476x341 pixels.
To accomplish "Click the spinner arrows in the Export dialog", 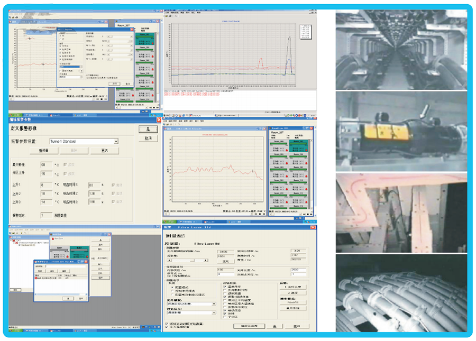I will tap(81, 71).
